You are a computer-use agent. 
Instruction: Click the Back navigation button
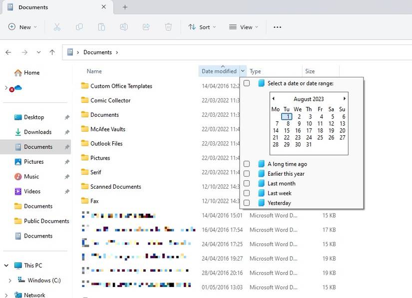[8, 52]
